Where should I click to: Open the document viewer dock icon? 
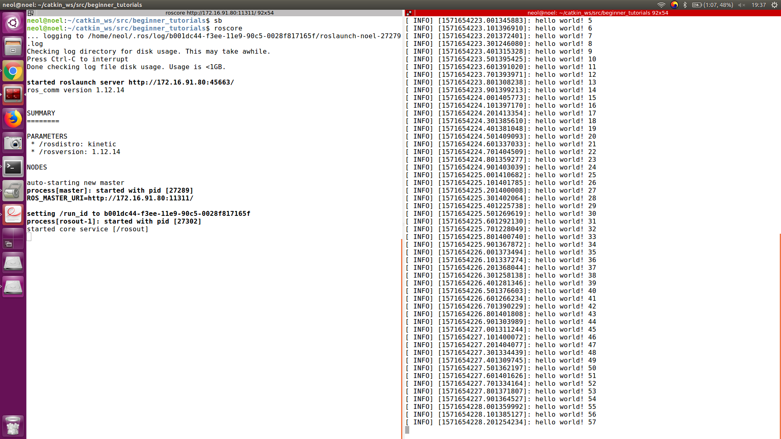pos(13,215)
